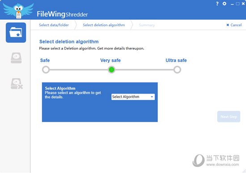Viewport: 246px width, 173px height.
Task: Minimize the FileWing Shredder window
Action: click(x=232, y=4)
